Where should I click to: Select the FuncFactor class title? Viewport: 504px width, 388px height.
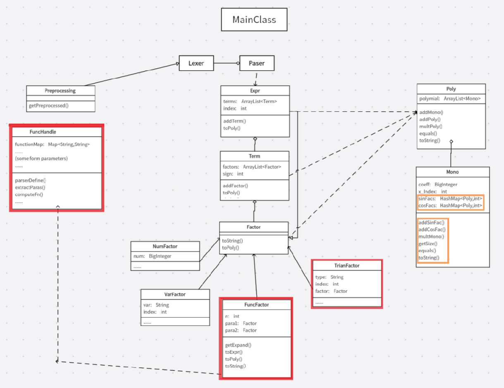(x=256, y=304)
